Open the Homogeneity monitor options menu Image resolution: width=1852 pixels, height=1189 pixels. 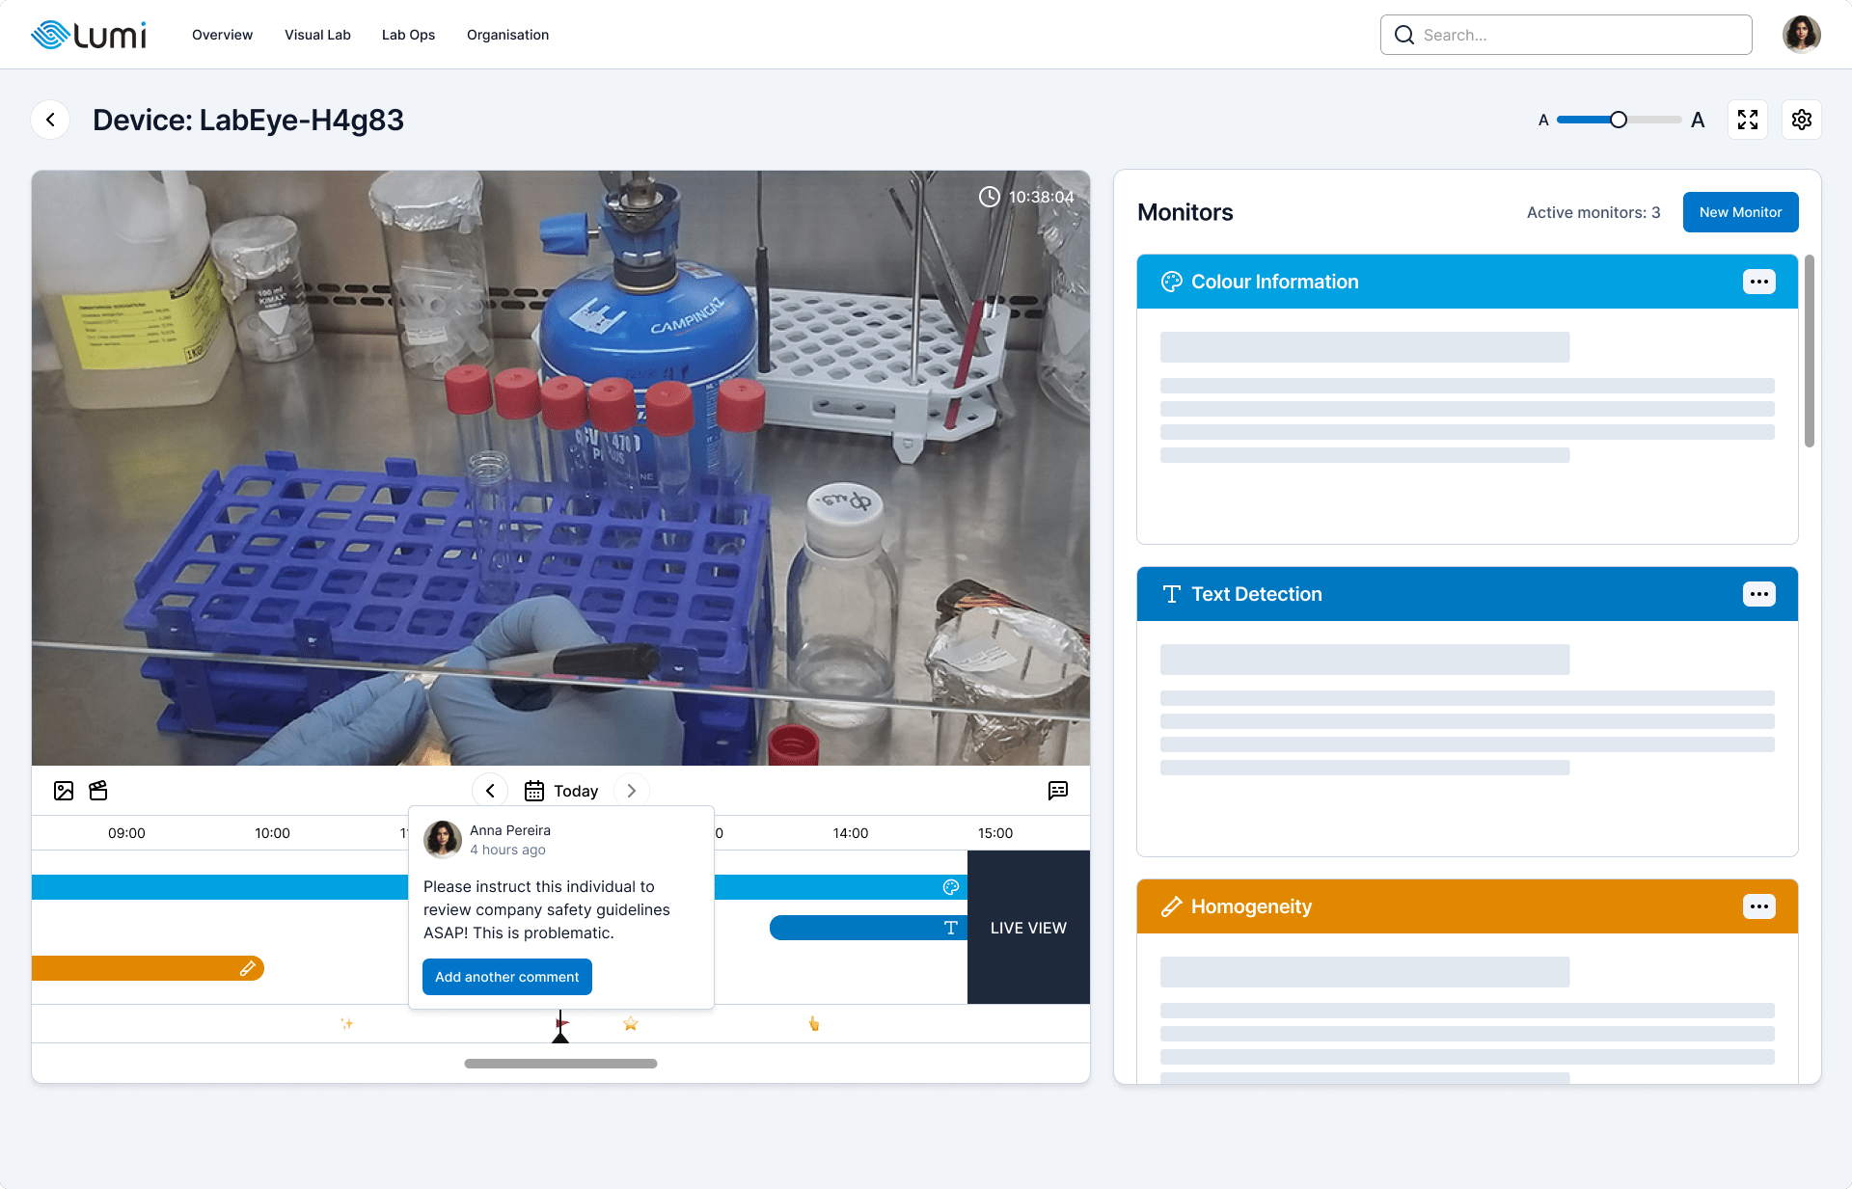1758,906
